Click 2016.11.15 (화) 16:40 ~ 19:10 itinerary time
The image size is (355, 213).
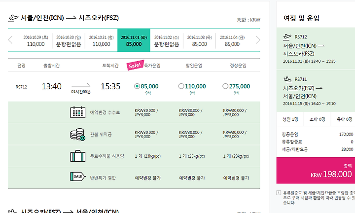309,104
